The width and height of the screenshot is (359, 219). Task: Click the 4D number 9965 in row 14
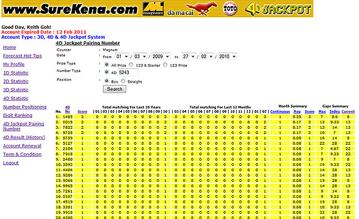68,185
